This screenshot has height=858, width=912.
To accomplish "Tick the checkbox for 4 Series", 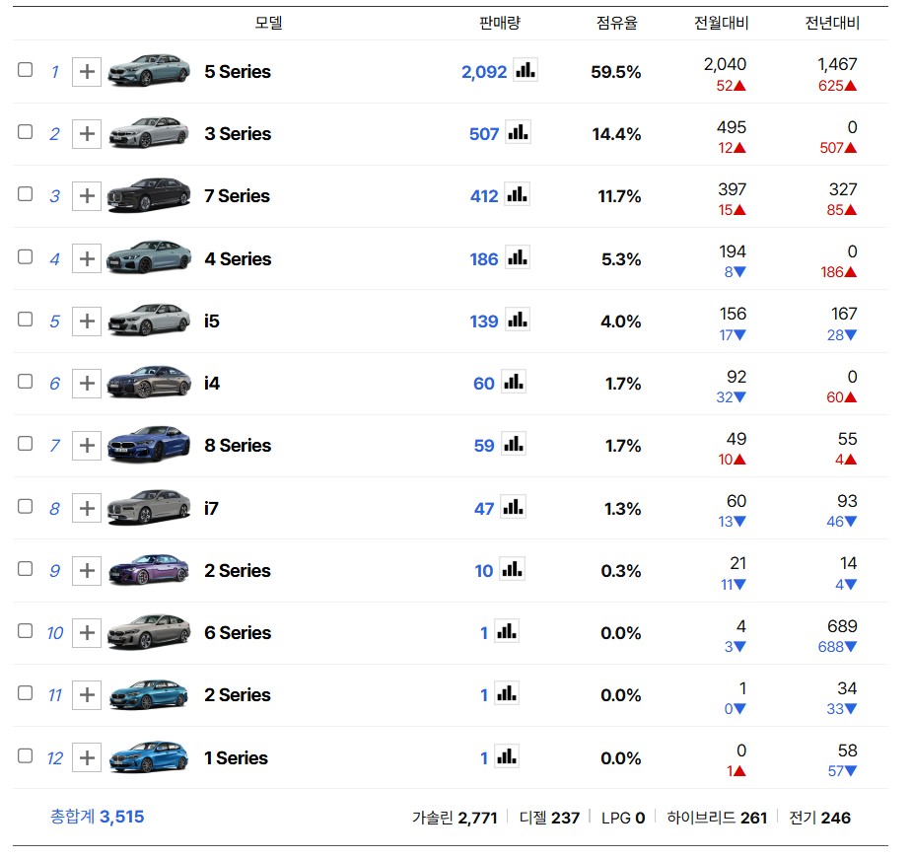I will [x=25, y=257].
